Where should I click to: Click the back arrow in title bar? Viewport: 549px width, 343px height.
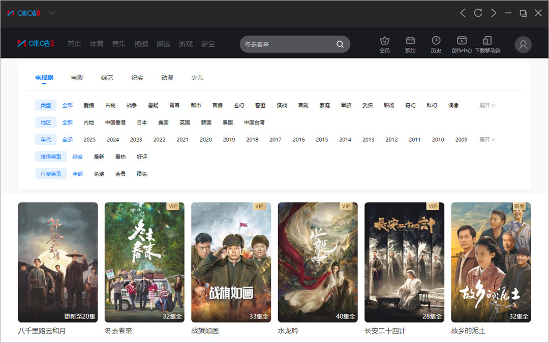pos(463,13)
